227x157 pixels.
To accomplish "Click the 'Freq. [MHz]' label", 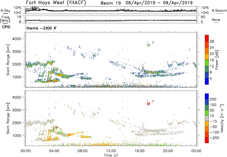I will pos(5,19).
